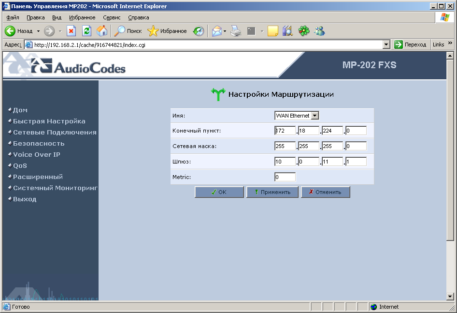Click the Edit page icon
The width and height of the screenshot is (457, 313).
pos(251,31)
